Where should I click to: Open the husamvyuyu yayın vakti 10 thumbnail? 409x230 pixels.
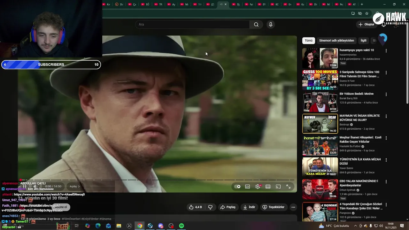point(320,58)
